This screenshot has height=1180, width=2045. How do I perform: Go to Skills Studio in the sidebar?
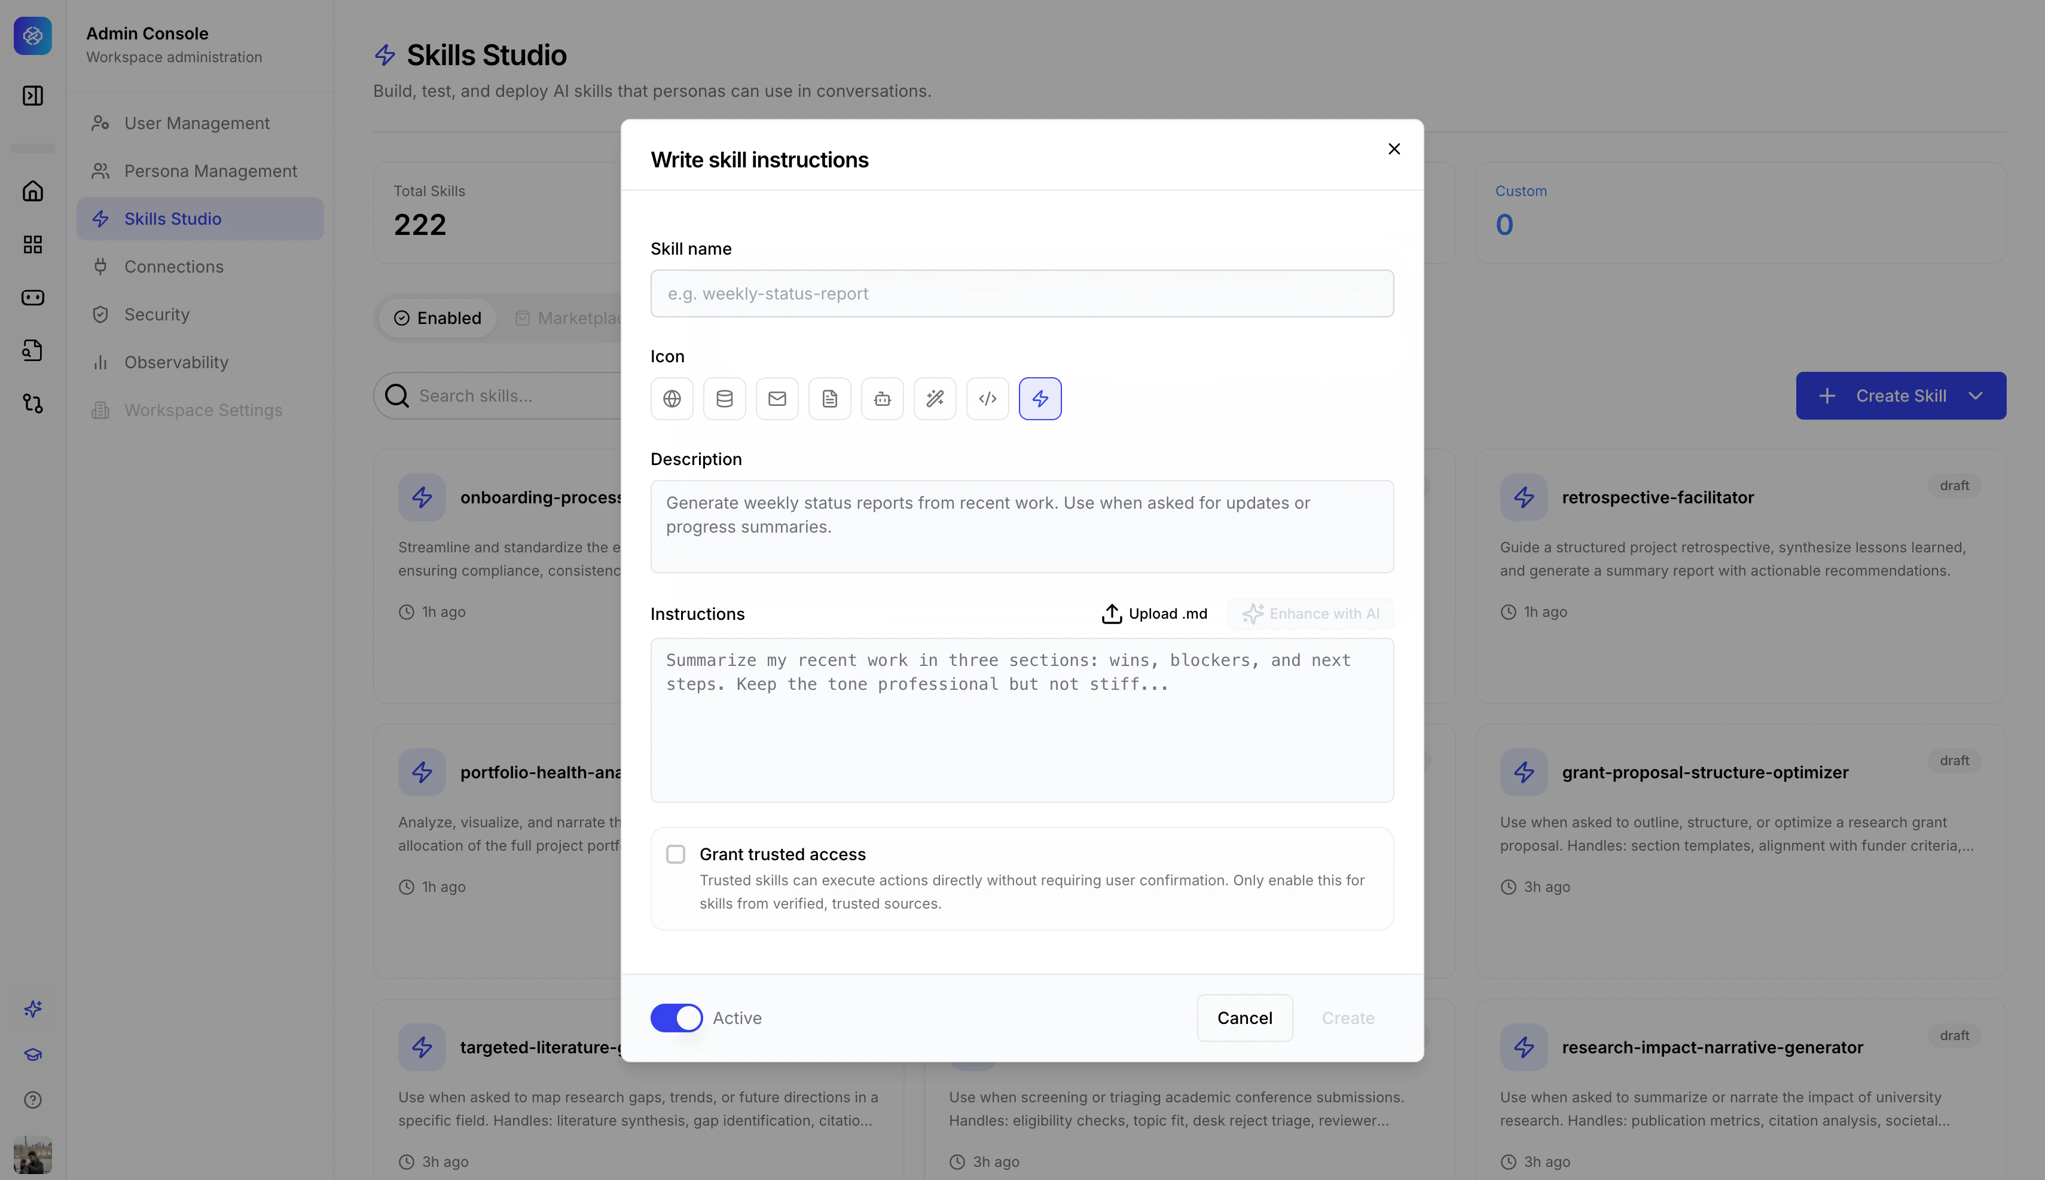200,219
